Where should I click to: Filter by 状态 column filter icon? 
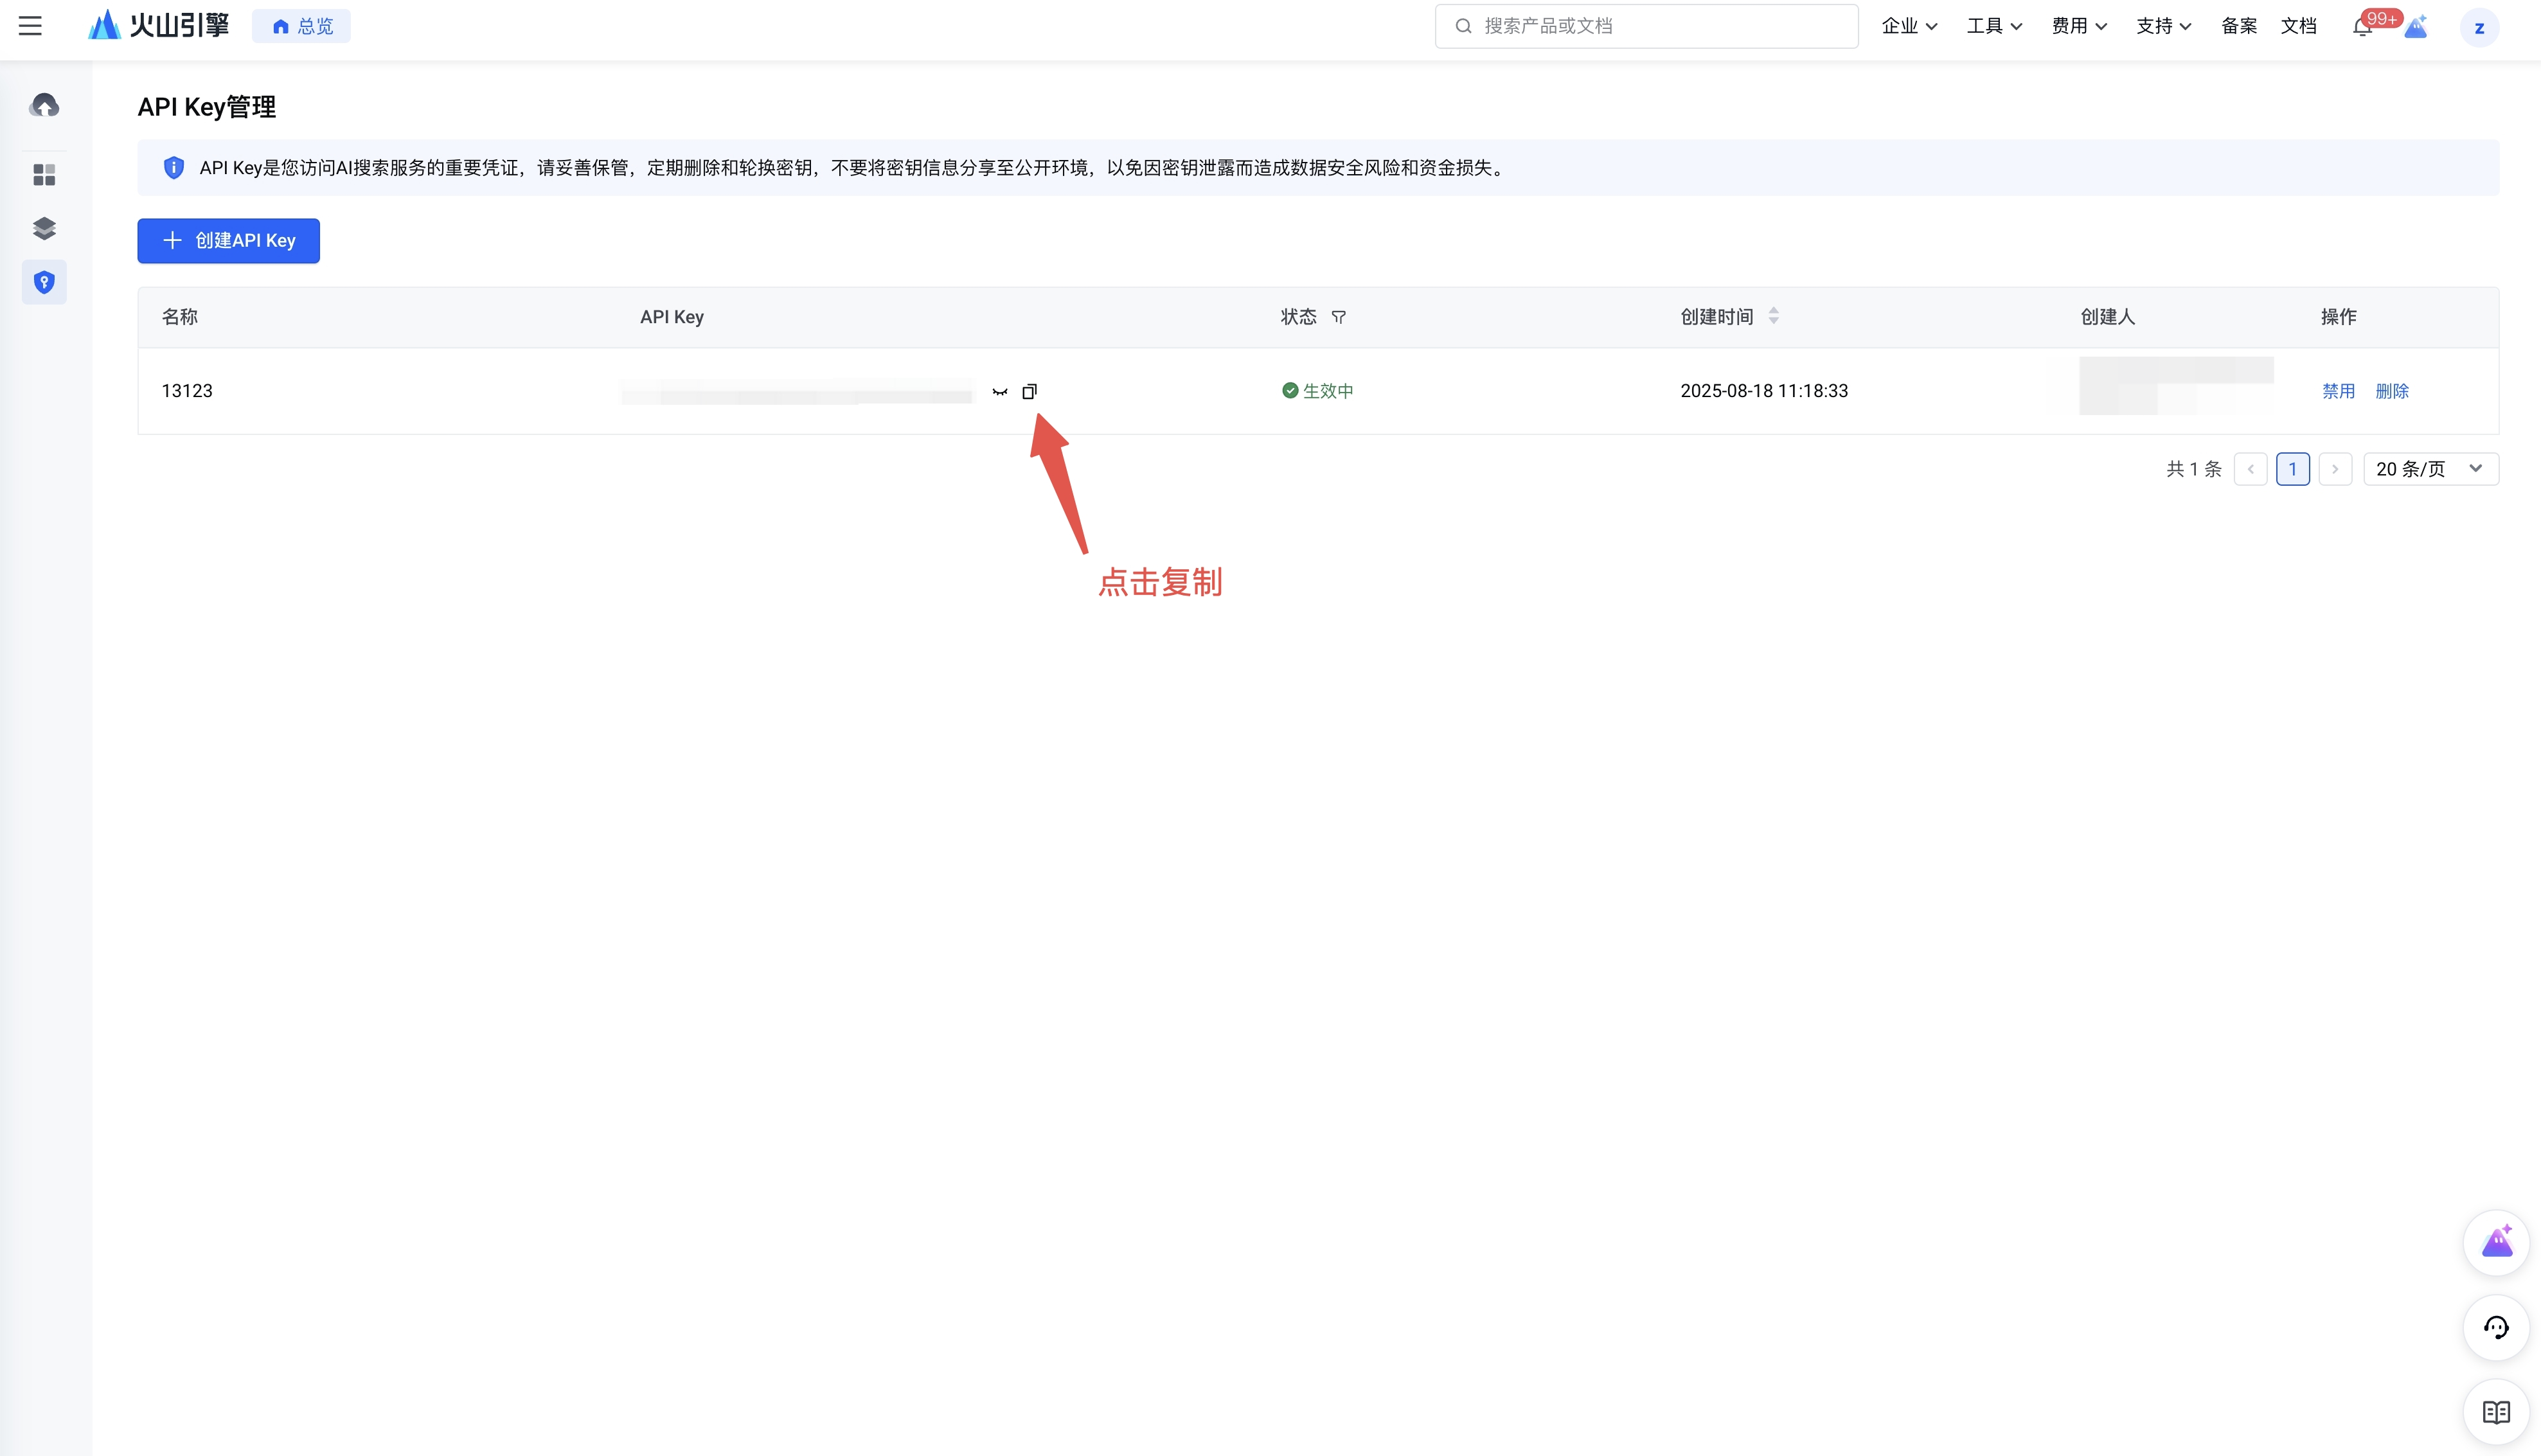coord(1338,317)
